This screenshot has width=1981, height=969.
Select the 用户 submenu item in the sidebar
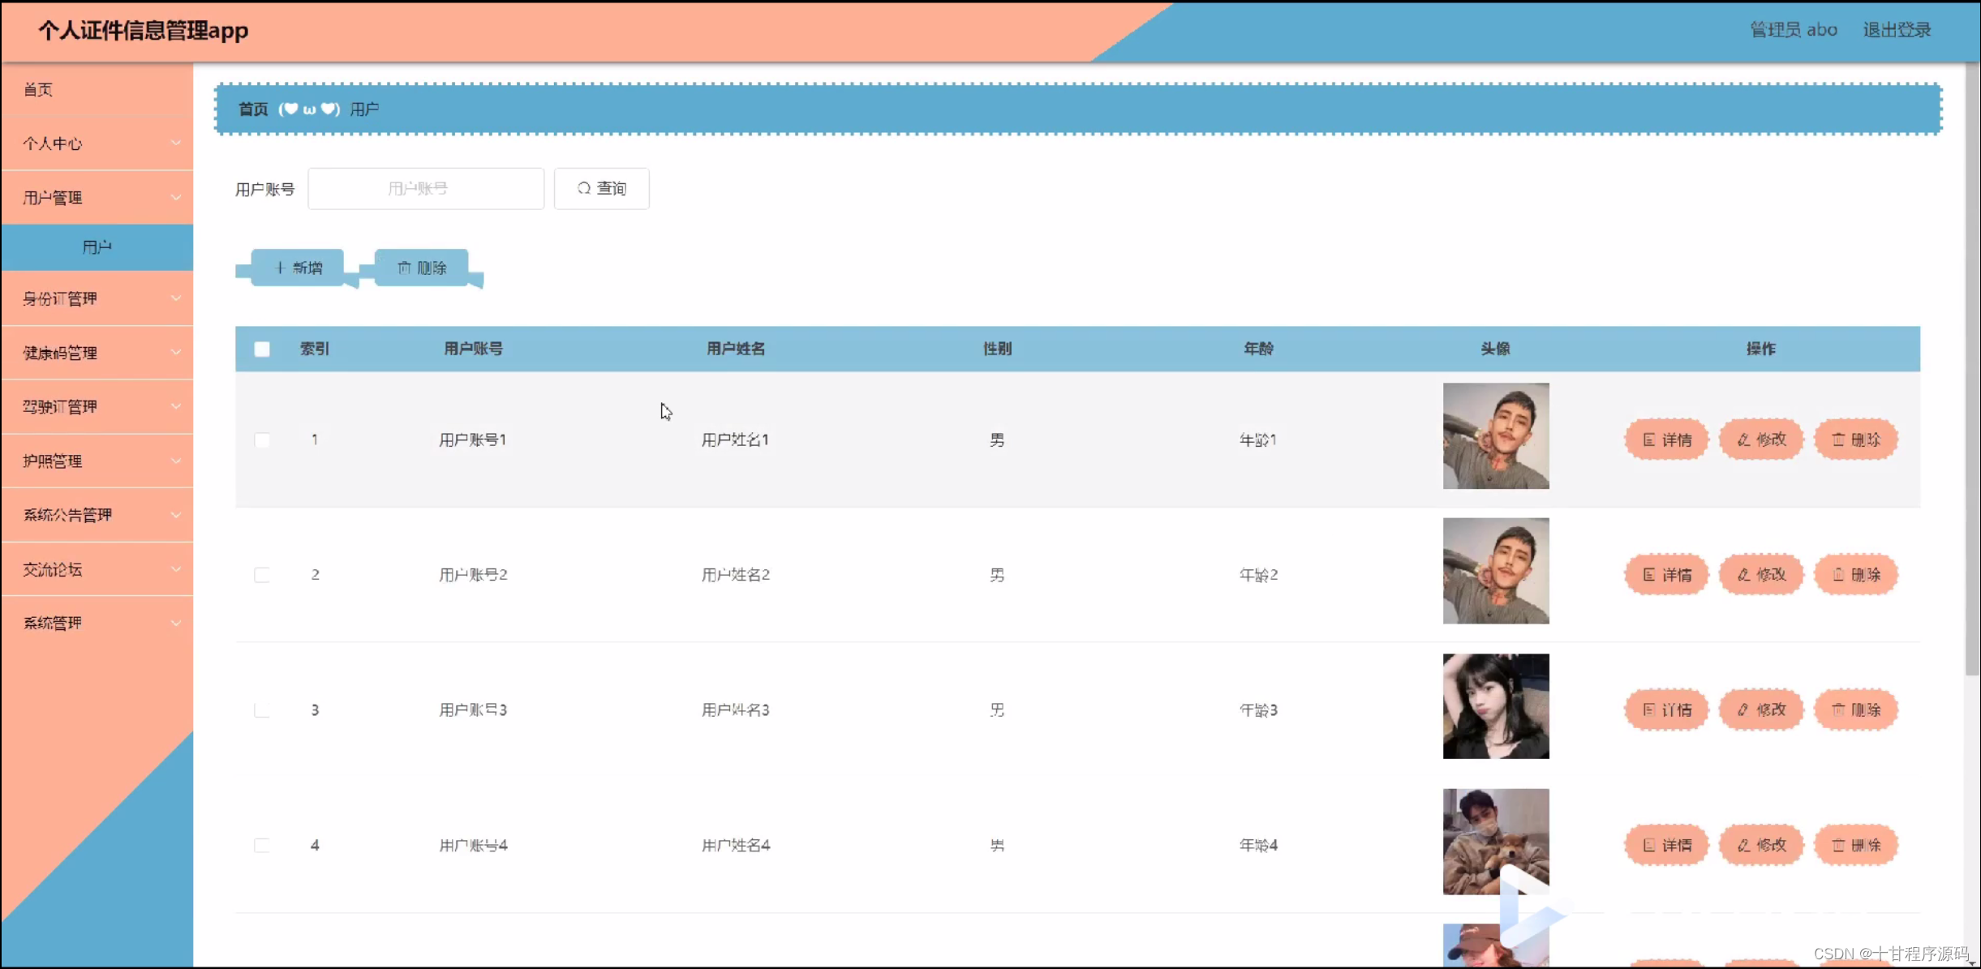pos(97,247)
